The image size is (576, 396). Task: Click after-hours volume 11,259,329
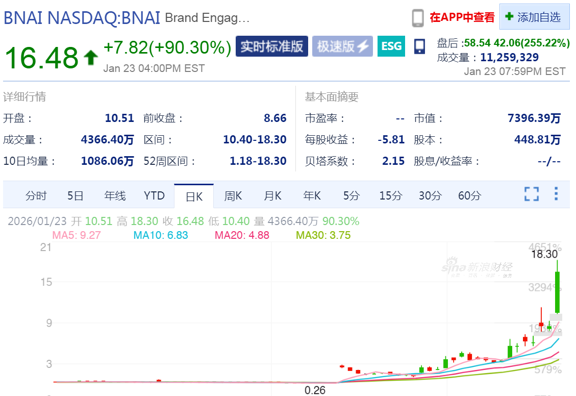(x=510, y=57)
